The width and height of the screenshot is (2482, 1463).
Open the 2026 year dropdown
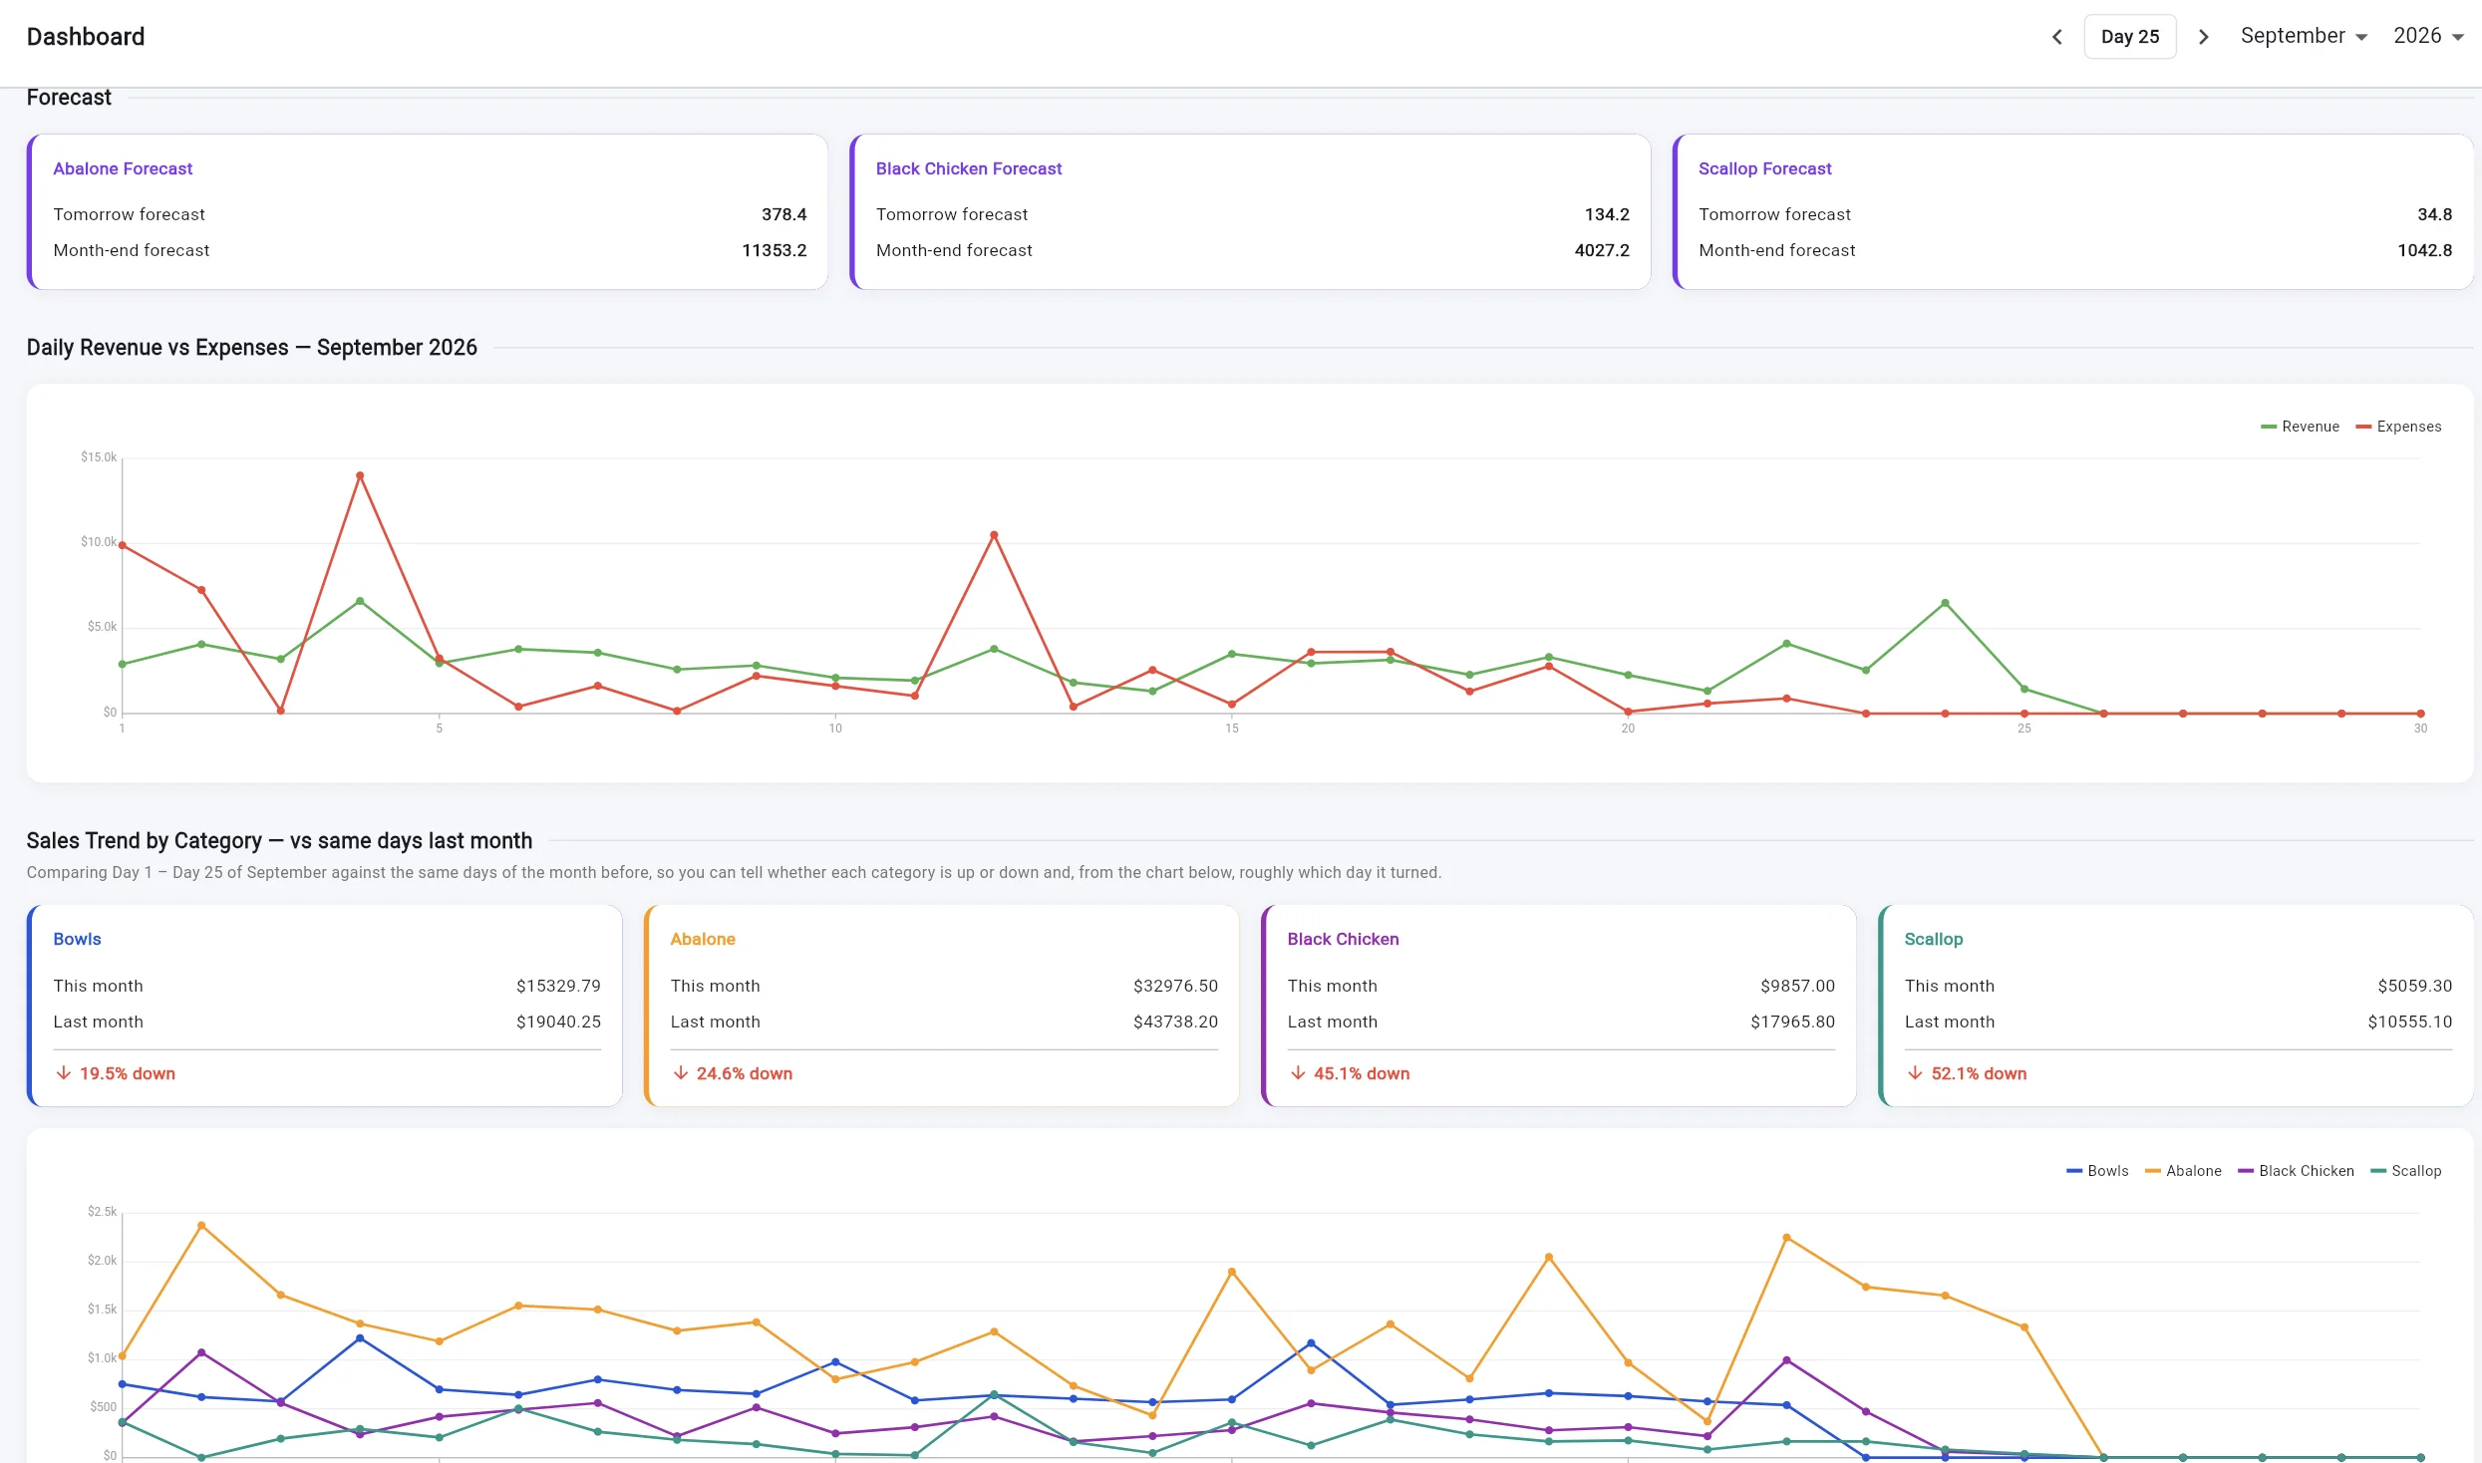[2428, 36]
